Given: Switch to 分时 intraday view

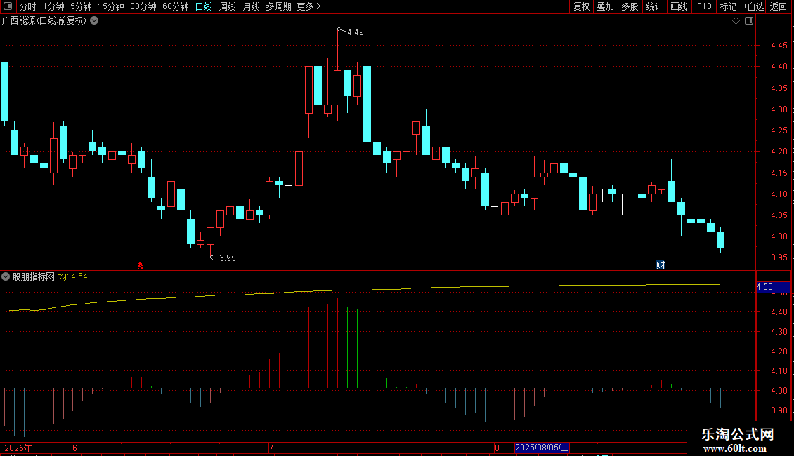Looking at the screenshot, I should (x=28, y=6).
